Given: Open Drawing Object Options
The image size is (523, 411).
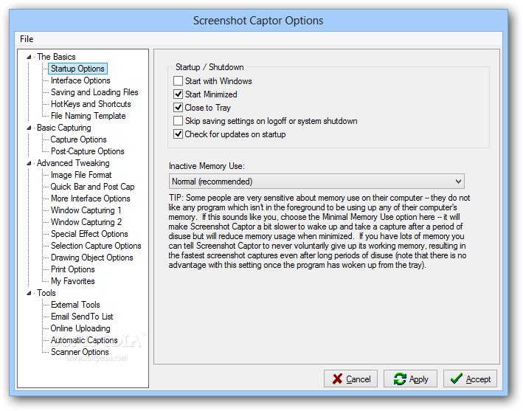Looking at the screenshot, I should click(x=91, y=258).
